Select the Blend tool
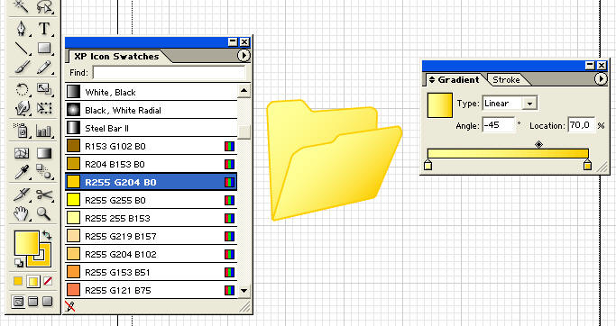616x326 pixels. (x=44, y=172)
